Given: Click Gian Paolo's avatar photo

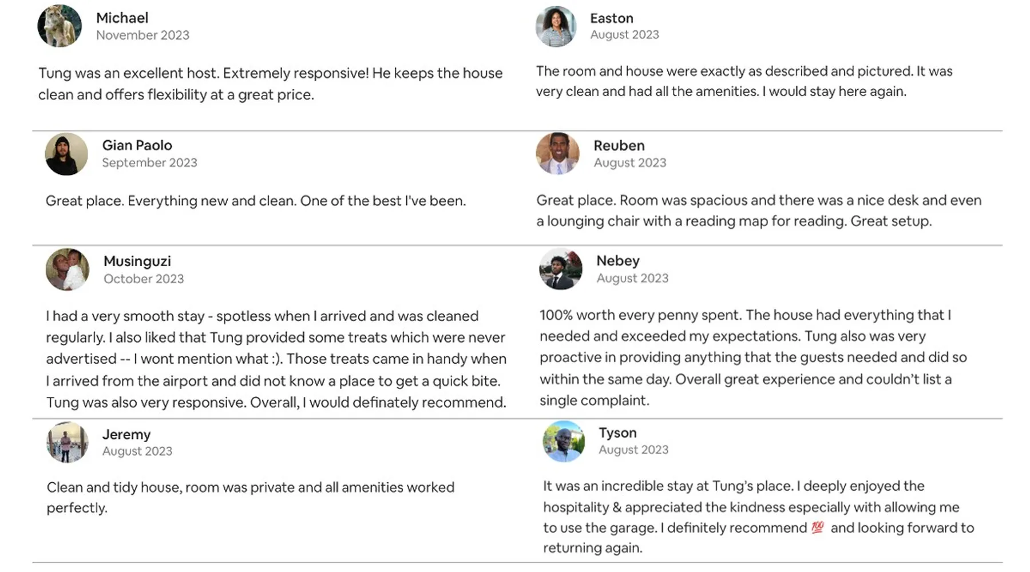Looking at the screenshot, I should (66, 154).
